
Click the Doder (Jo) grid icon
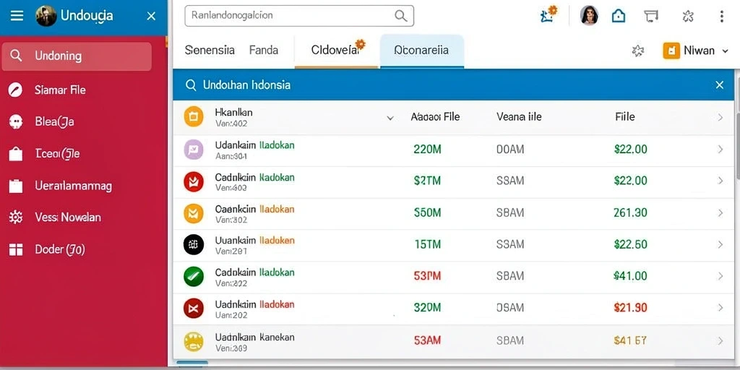16,249
